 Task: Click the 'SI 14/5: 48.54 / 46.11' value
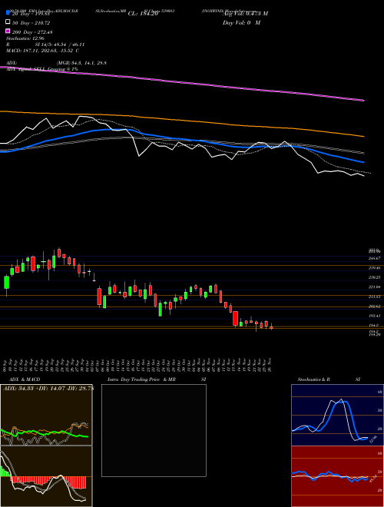tap(60, 45)
